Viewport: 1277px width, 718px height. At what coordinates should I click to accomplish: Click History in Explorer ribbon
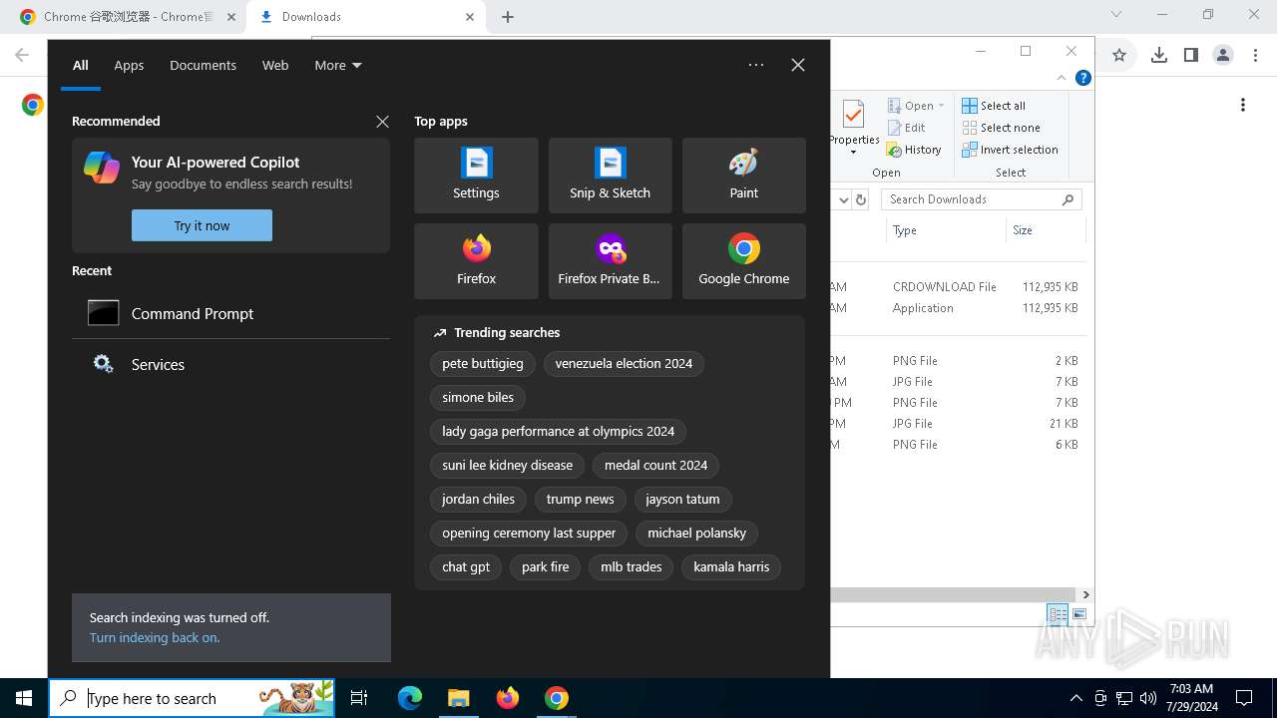914,150
